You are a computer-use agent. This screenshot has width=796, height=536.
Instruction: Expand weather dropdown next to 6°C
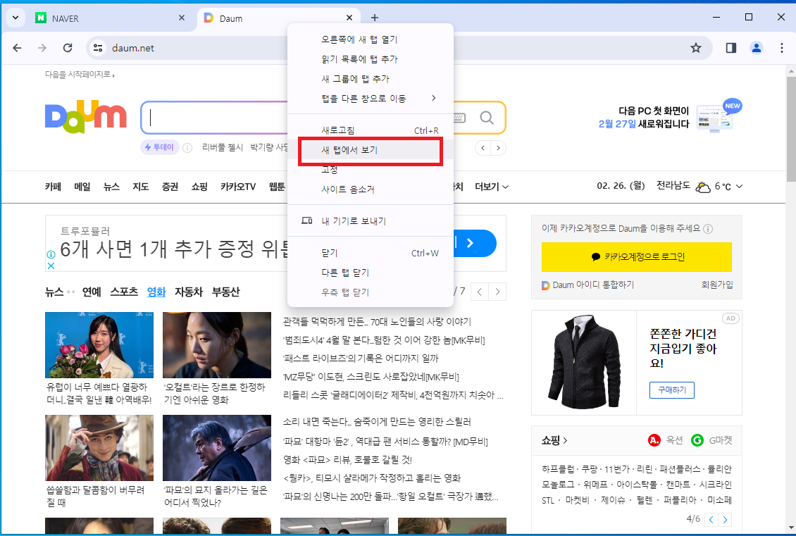(x=739, y=186)
